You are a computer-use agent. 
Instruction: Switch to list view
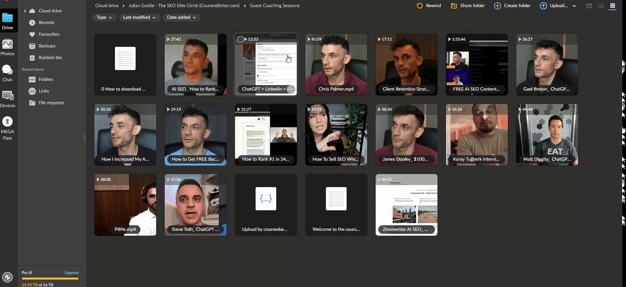pyautogui.click(x=601, y=6)
